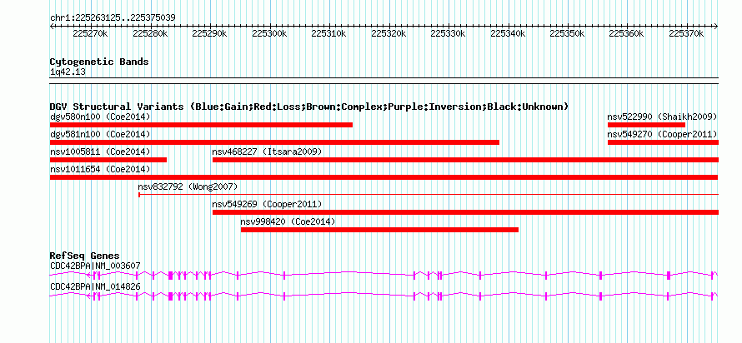Screen dimensions: 742x343
Task: Click the 225330k ruler tick label
Action: 449,34
